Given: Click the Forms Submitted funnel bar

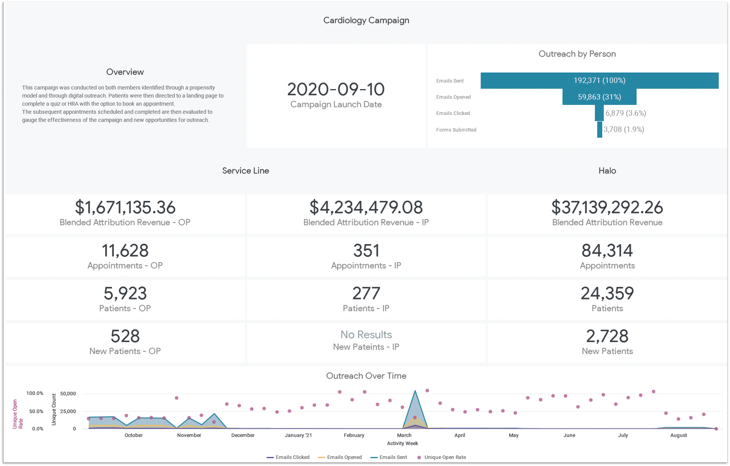Looking at the screenshot, I should (x=600, y=130).
